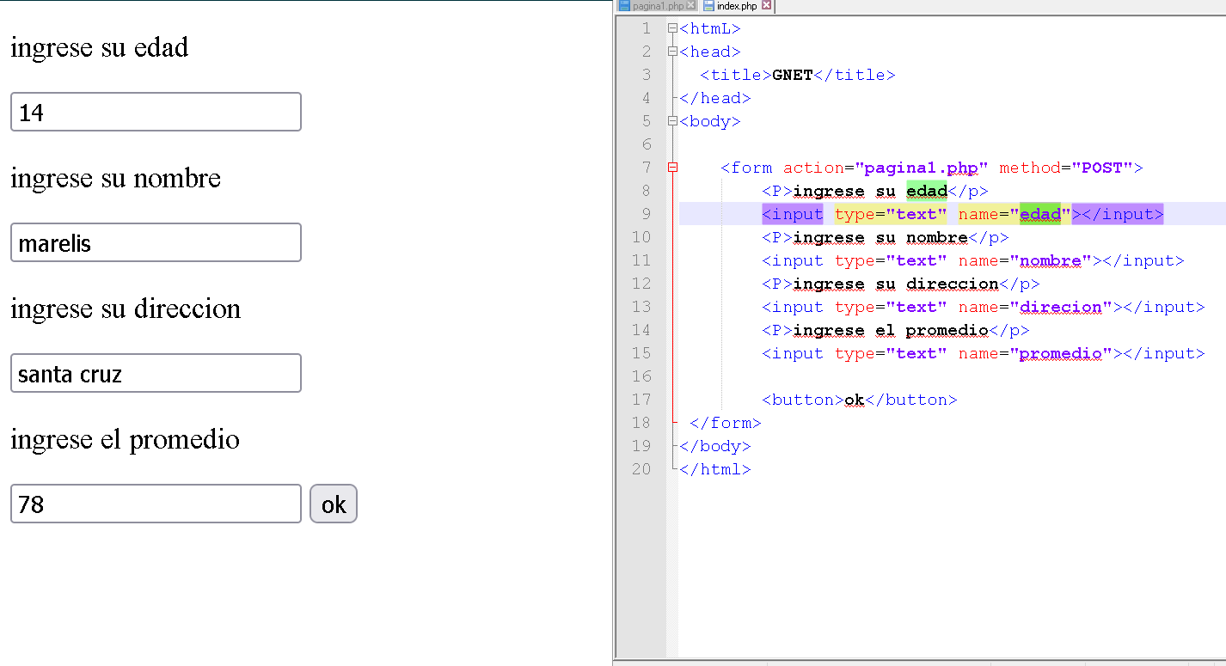This screenshot has width=1226, height=666.
Task: Switch to the pagina1.php tab
Action: (x=659, y=6)
